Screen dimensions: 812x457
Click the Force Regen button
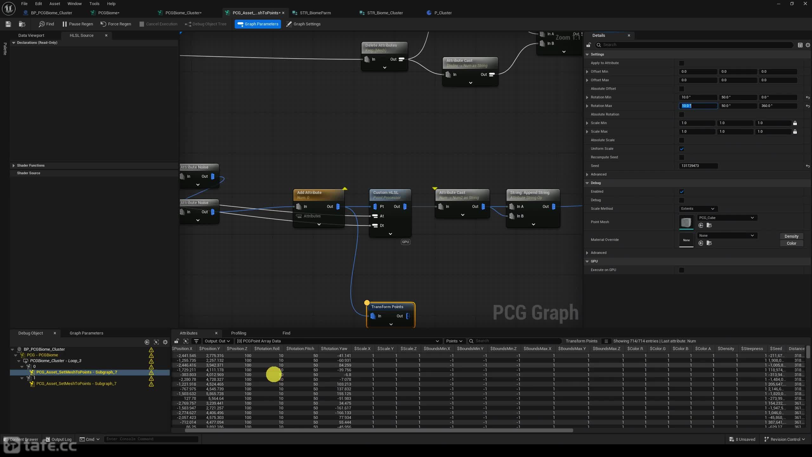(x=116, y=24)
